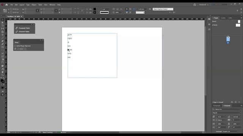Toggle constrain proportions for scaling
The width and height of the screenshot is (243, 136).
(56, 11)
